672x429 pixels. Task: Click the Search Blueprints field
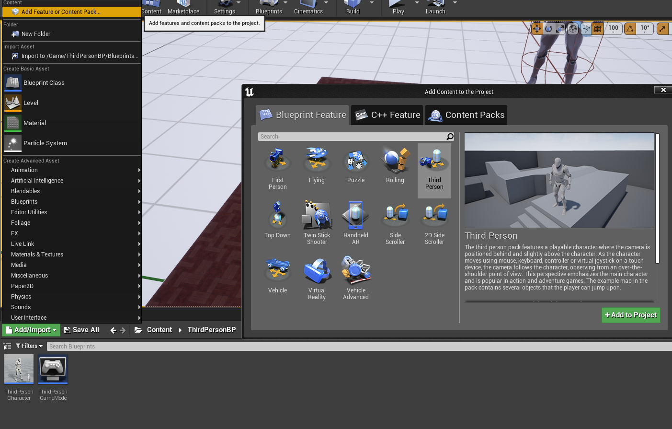click(x=359, y=347)
